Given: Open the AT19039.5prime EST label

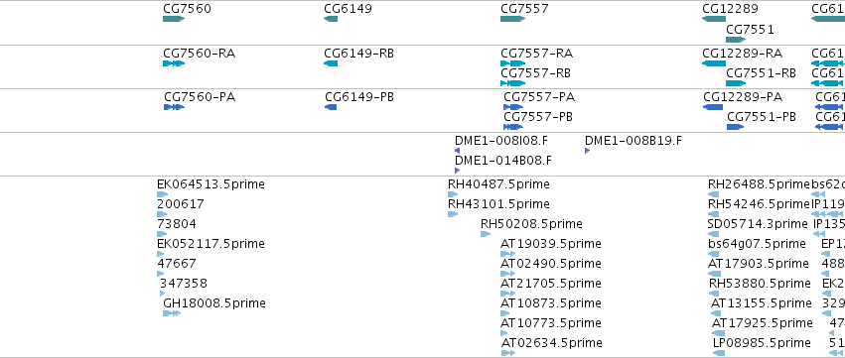Looking at the screenshot, I should point(550,243).
